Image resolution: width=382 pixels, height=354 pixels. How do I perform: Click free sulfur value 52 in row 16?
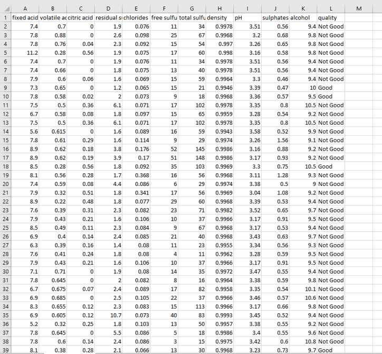tap(164, 149)
